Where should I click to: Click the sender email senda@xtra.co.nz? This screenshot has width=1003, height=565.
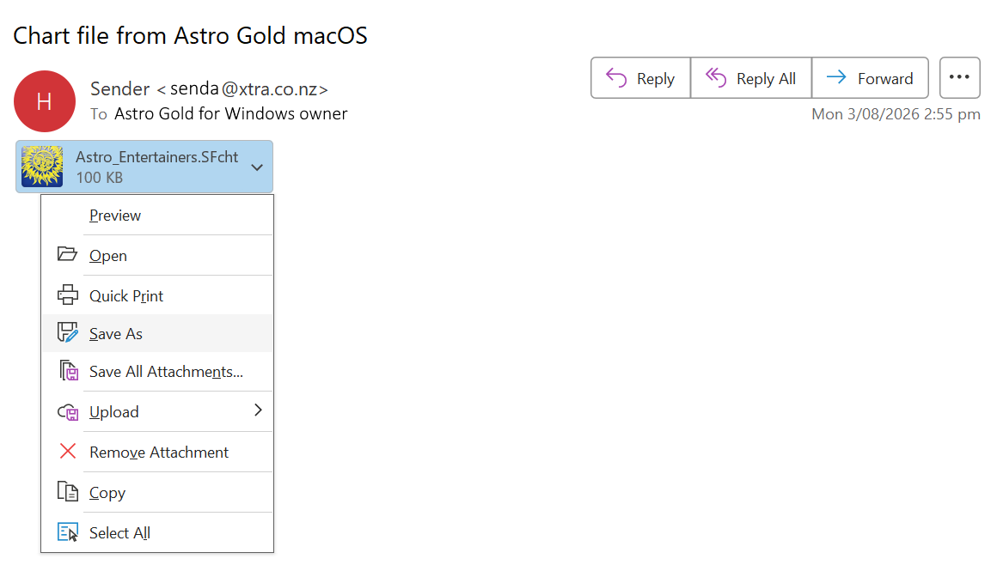(249, 88)
